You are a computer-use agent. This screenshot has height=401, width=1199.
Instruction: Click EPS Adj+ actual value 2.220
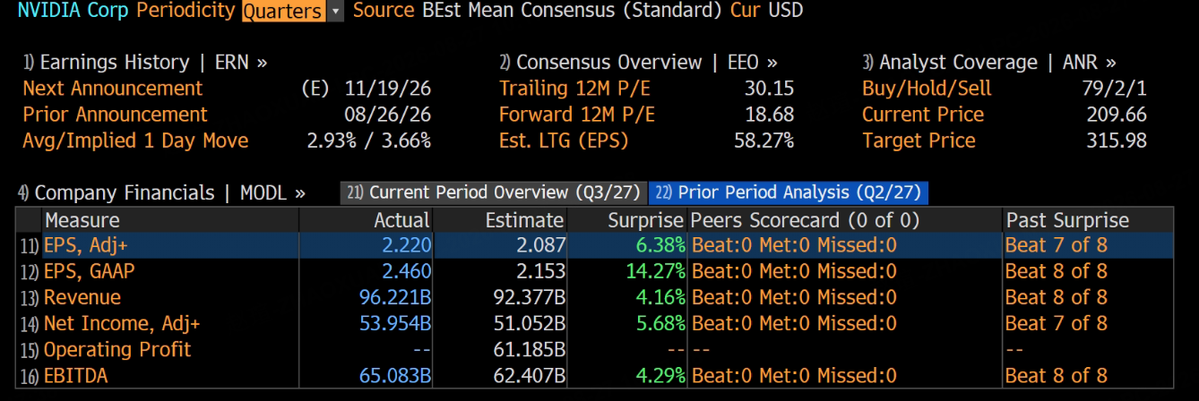click(407, 245)
